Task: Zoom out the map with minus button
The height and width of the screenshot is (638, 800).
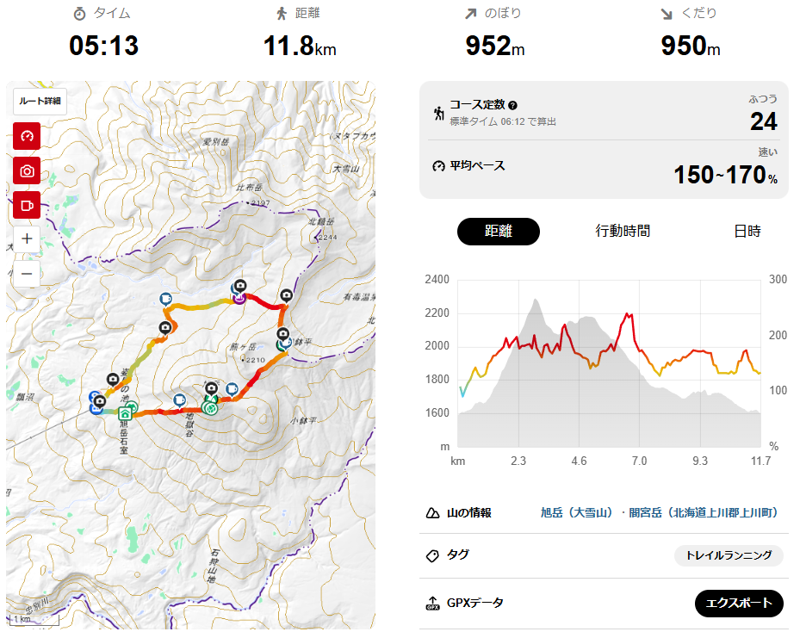Action: 27,273
